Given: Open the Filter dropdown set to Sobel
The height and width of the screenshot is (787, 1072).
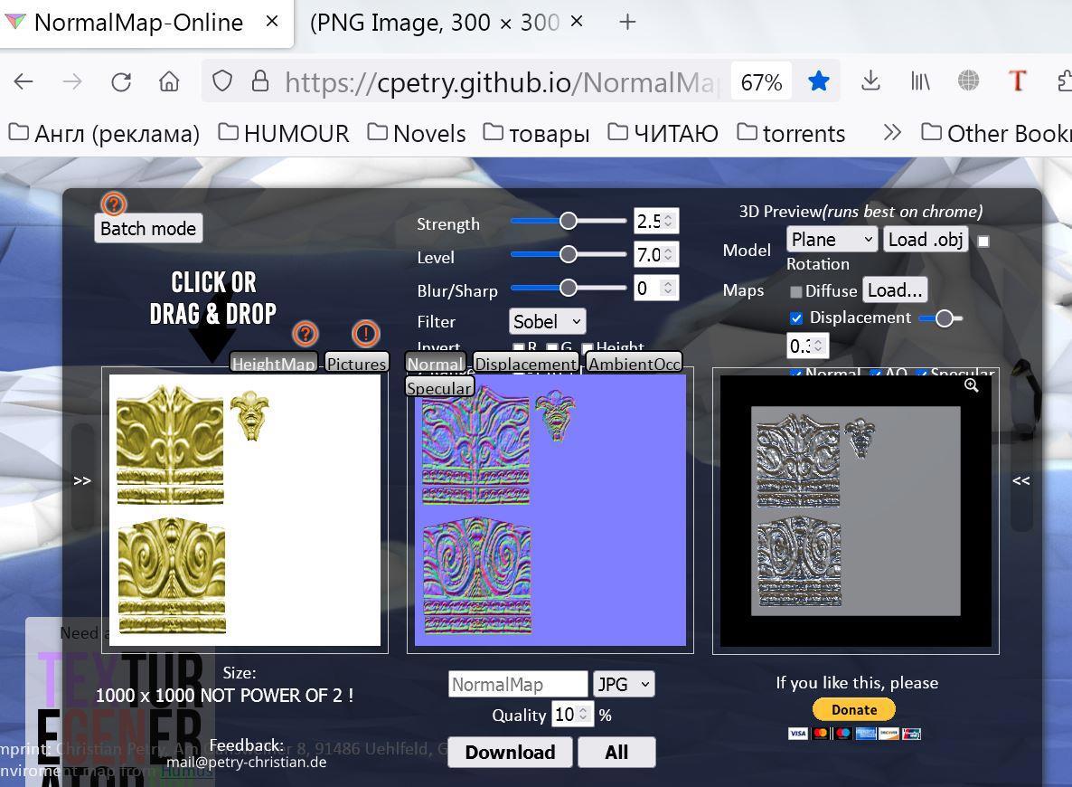Looking at the screenshot, I should [547, 321].
